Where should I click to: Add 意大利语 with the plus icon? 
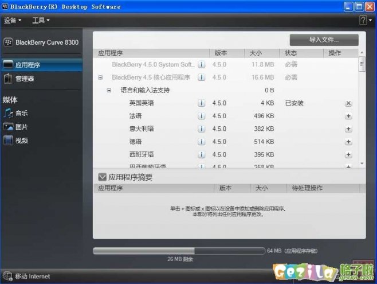coord(348,129)
